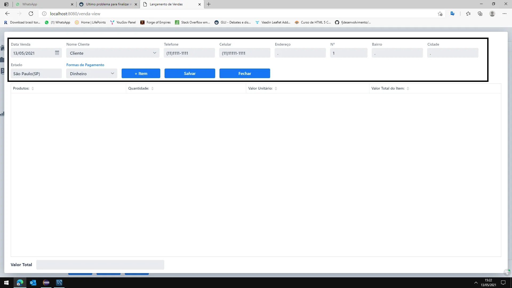Open browser Settings and more menu
The width and height of the screenshot is (512, 288).
504,14
